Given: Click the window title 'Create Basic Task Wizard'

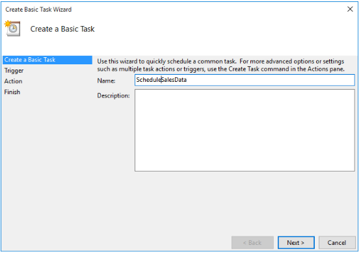Looking at the screenshot, I should (x=38, y=10).
